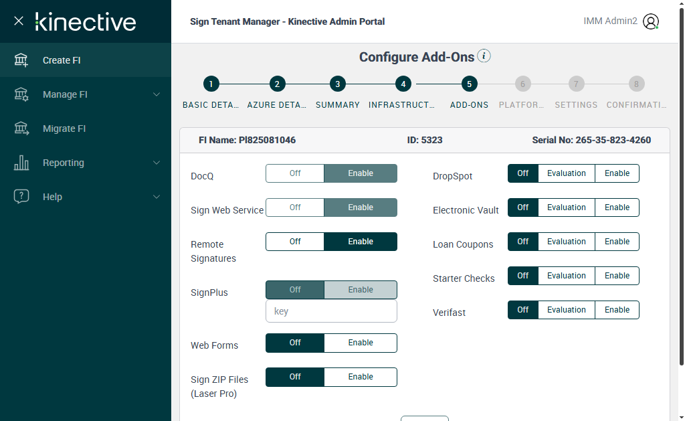Go to step 8 Confirmation

[x=637, y=84]
